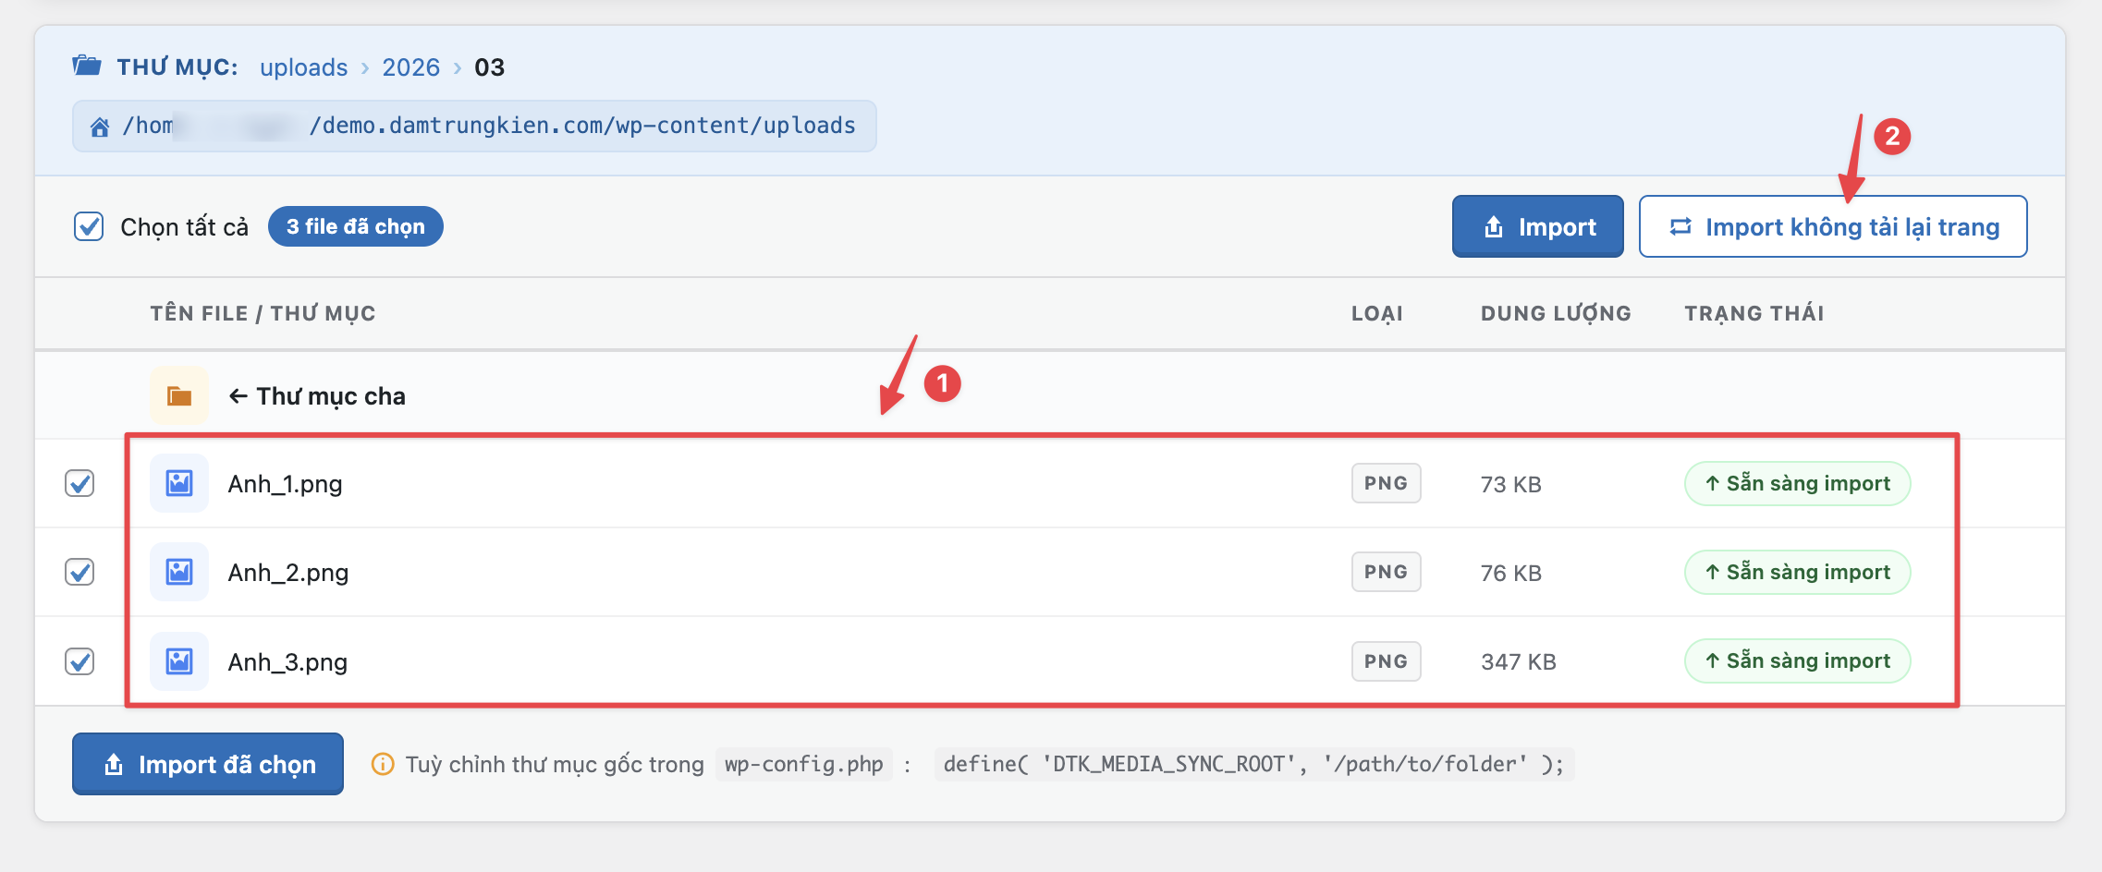Click the 3 file đã chọn badge
Image resolution: width=2102 pixels, height=872 pixels.
point(355,225)
